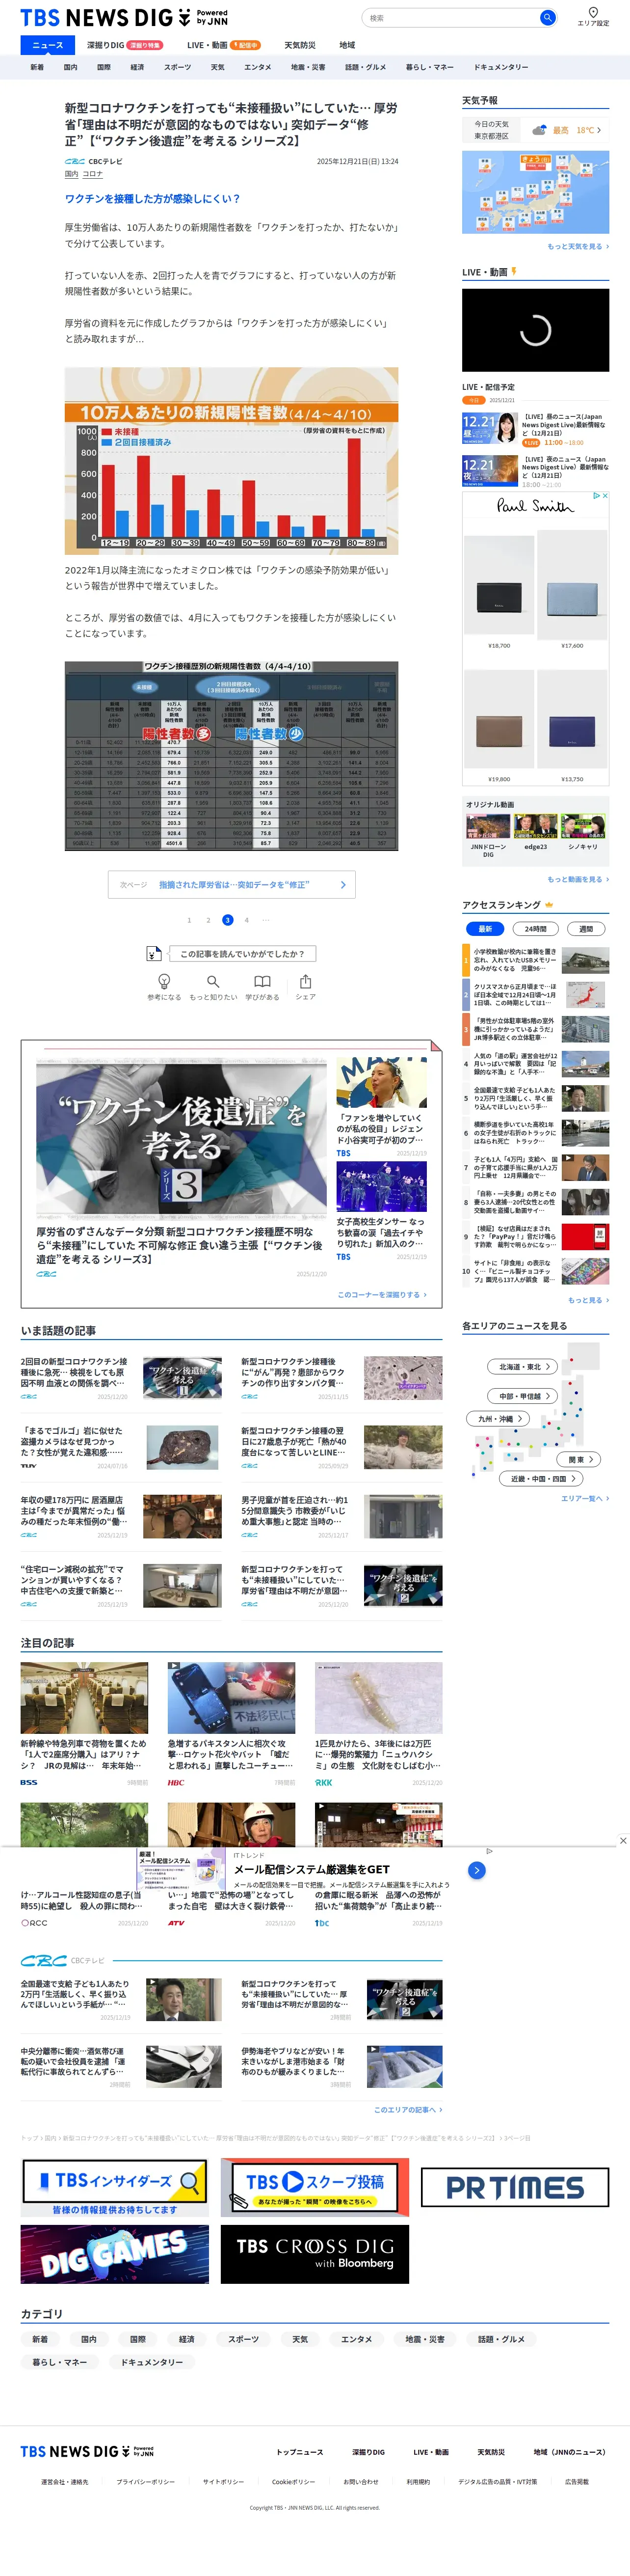This screenshot has height=2576, width=630.
Task: Click the TBSインサイダーズ banner
Action: point(115,2187)
